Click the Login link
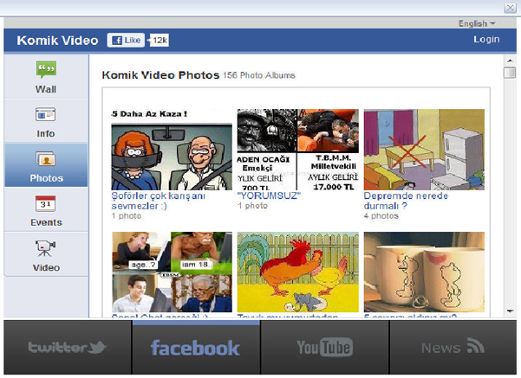Viewport: 521px width, 378px height. pos(486,40)
